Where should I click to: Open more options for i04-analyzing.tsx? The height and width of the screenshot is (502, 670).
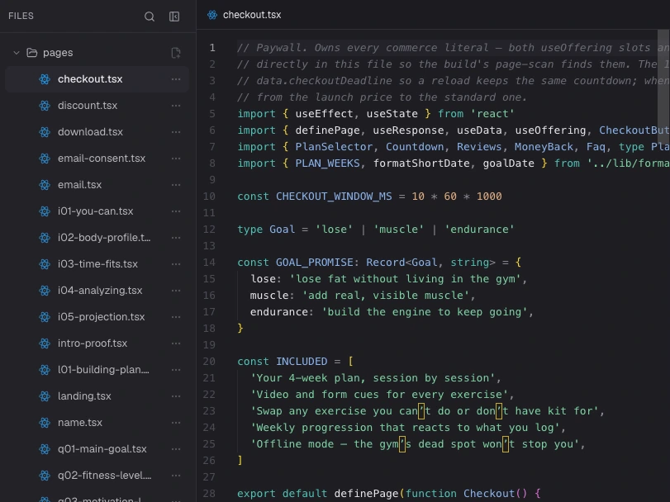[x=176, y=291]
